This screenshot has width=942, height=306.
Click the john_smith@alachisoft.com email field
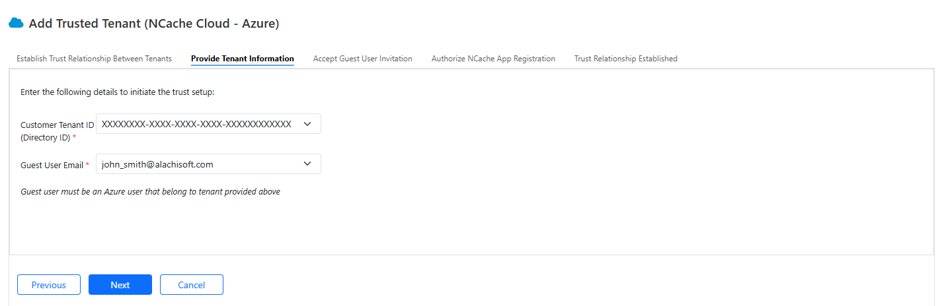(208, 164)
